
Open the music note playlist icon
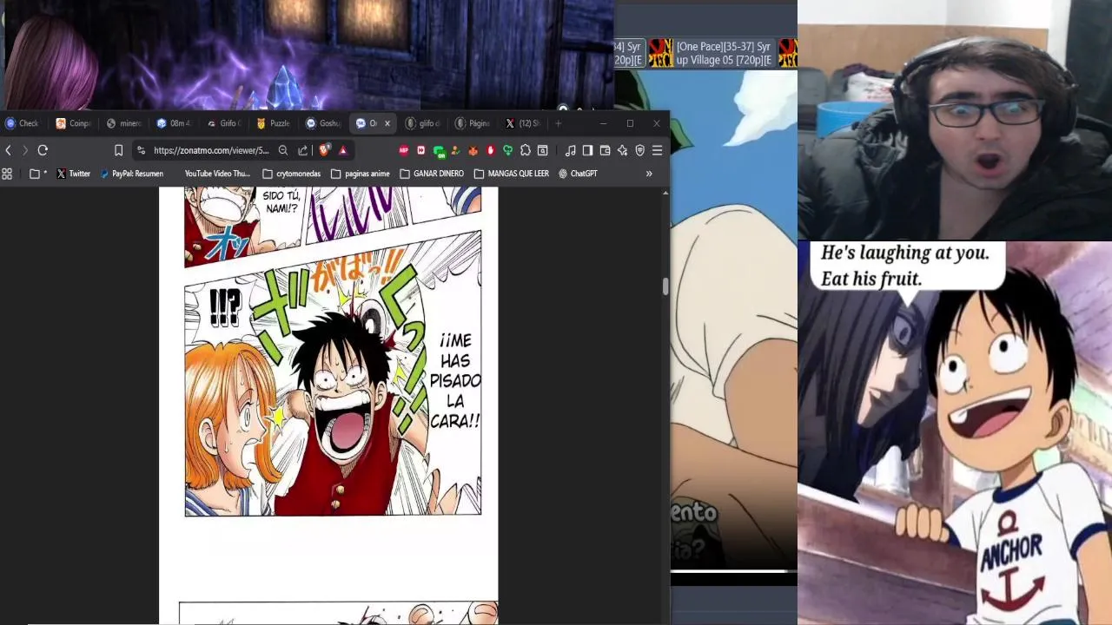click(570, 150)
